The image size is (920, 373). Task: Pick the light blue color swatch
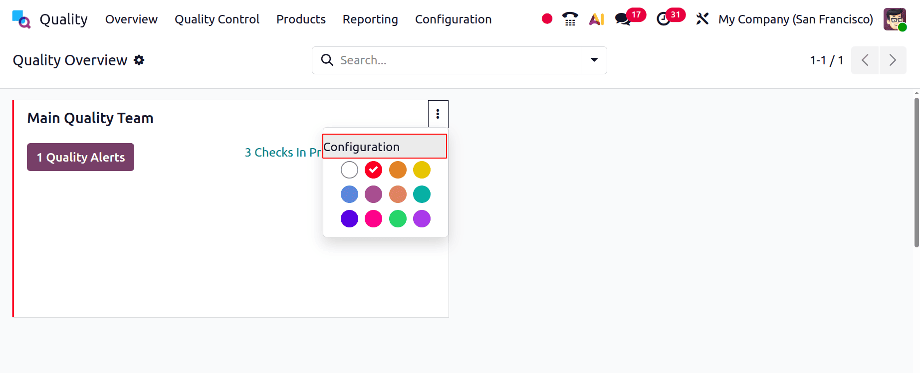coord(349,194)
